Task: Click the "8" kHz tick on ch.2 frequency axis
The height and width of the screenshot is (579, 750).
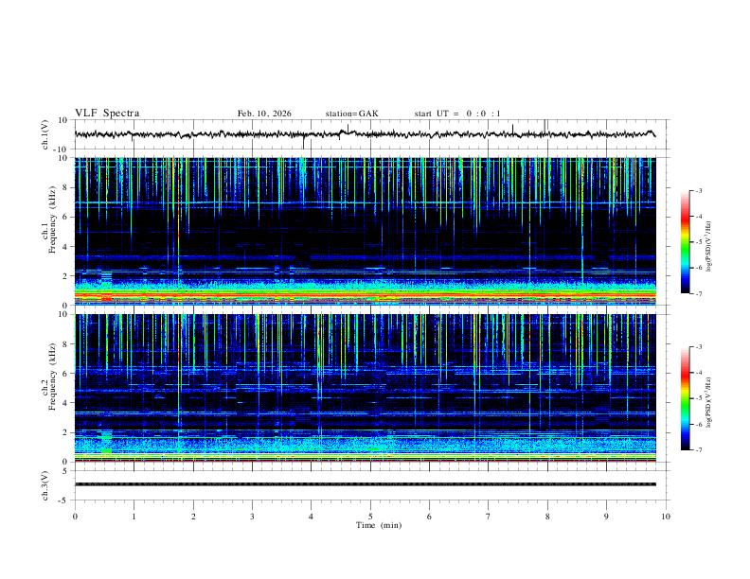Action: point(65,344)
